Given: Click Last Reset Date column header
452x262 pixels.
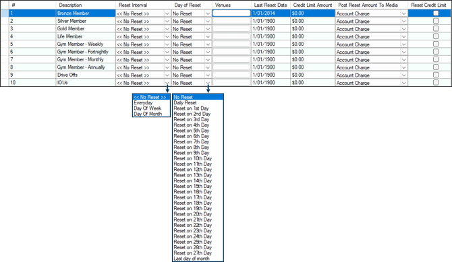Looking at the screenshot, I should [271, 5].
